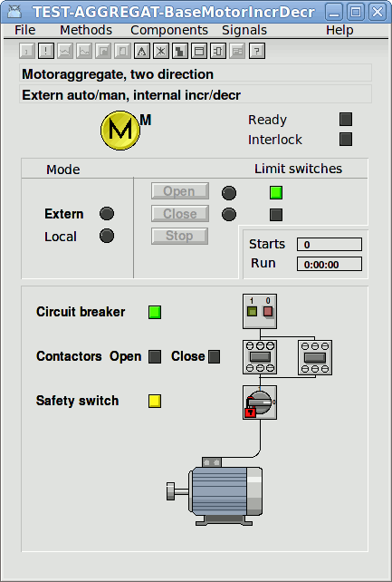Select the Local mode indicator
Screen dimensions: 392x582
(x=107, y=236)
